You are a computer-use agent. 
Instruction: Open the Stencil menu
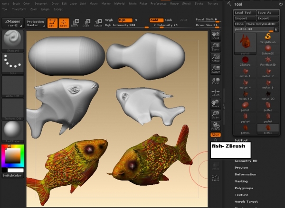(x=186, y=4)
